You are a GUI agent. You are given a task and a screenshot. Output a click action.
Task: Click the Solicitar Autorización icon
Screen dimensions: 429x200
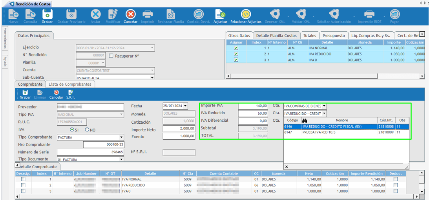point(334,14)
